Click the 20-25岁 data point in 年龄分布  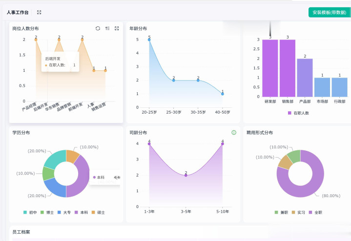tap(149, 40)
